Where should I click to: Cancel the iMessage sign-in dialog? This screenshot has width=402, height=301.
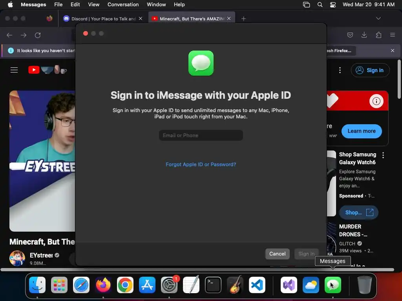tap(278, 254)
